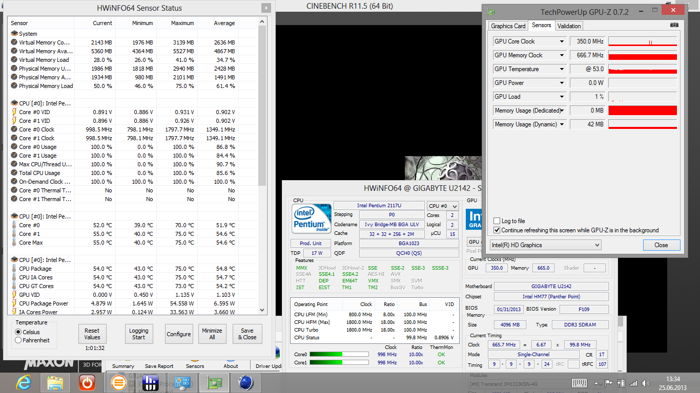Click the thermometer icon beside Core Max
This screenshot has width=700, height=393.
click(x=14, y=243)
